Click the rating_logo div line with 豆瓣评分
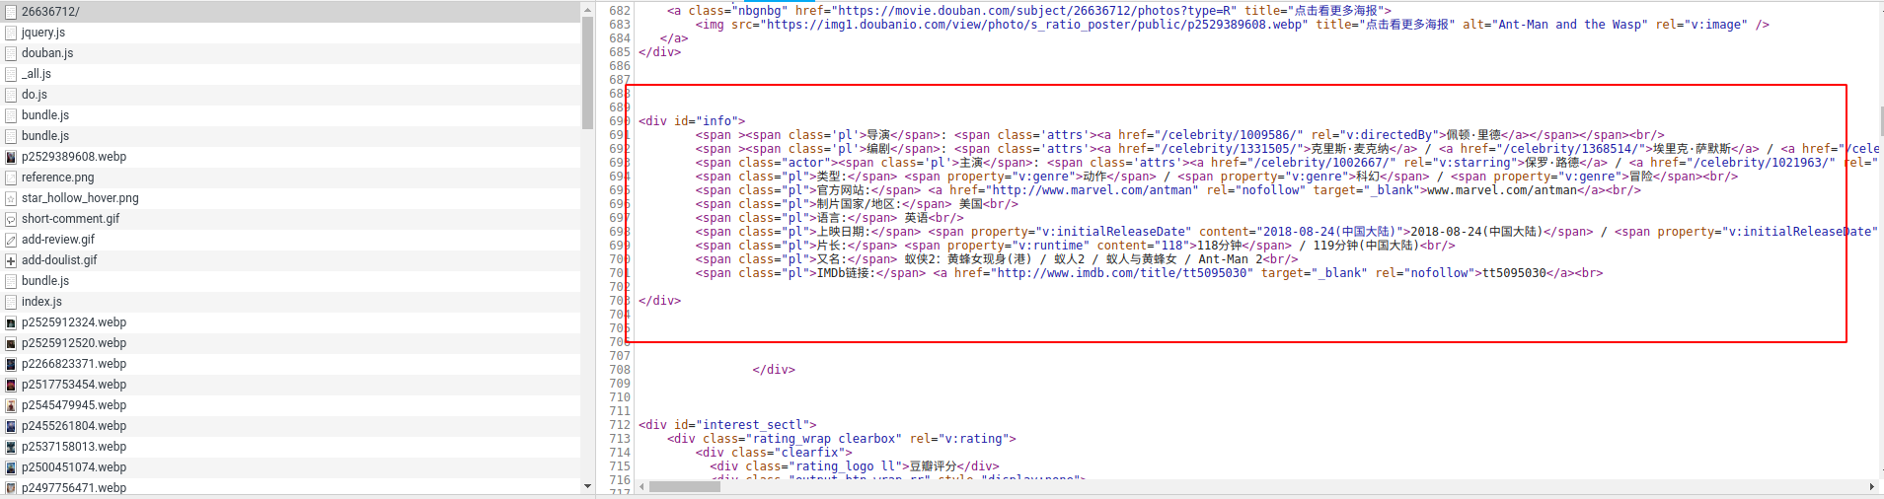The image size is (1884, 499). 854,466
